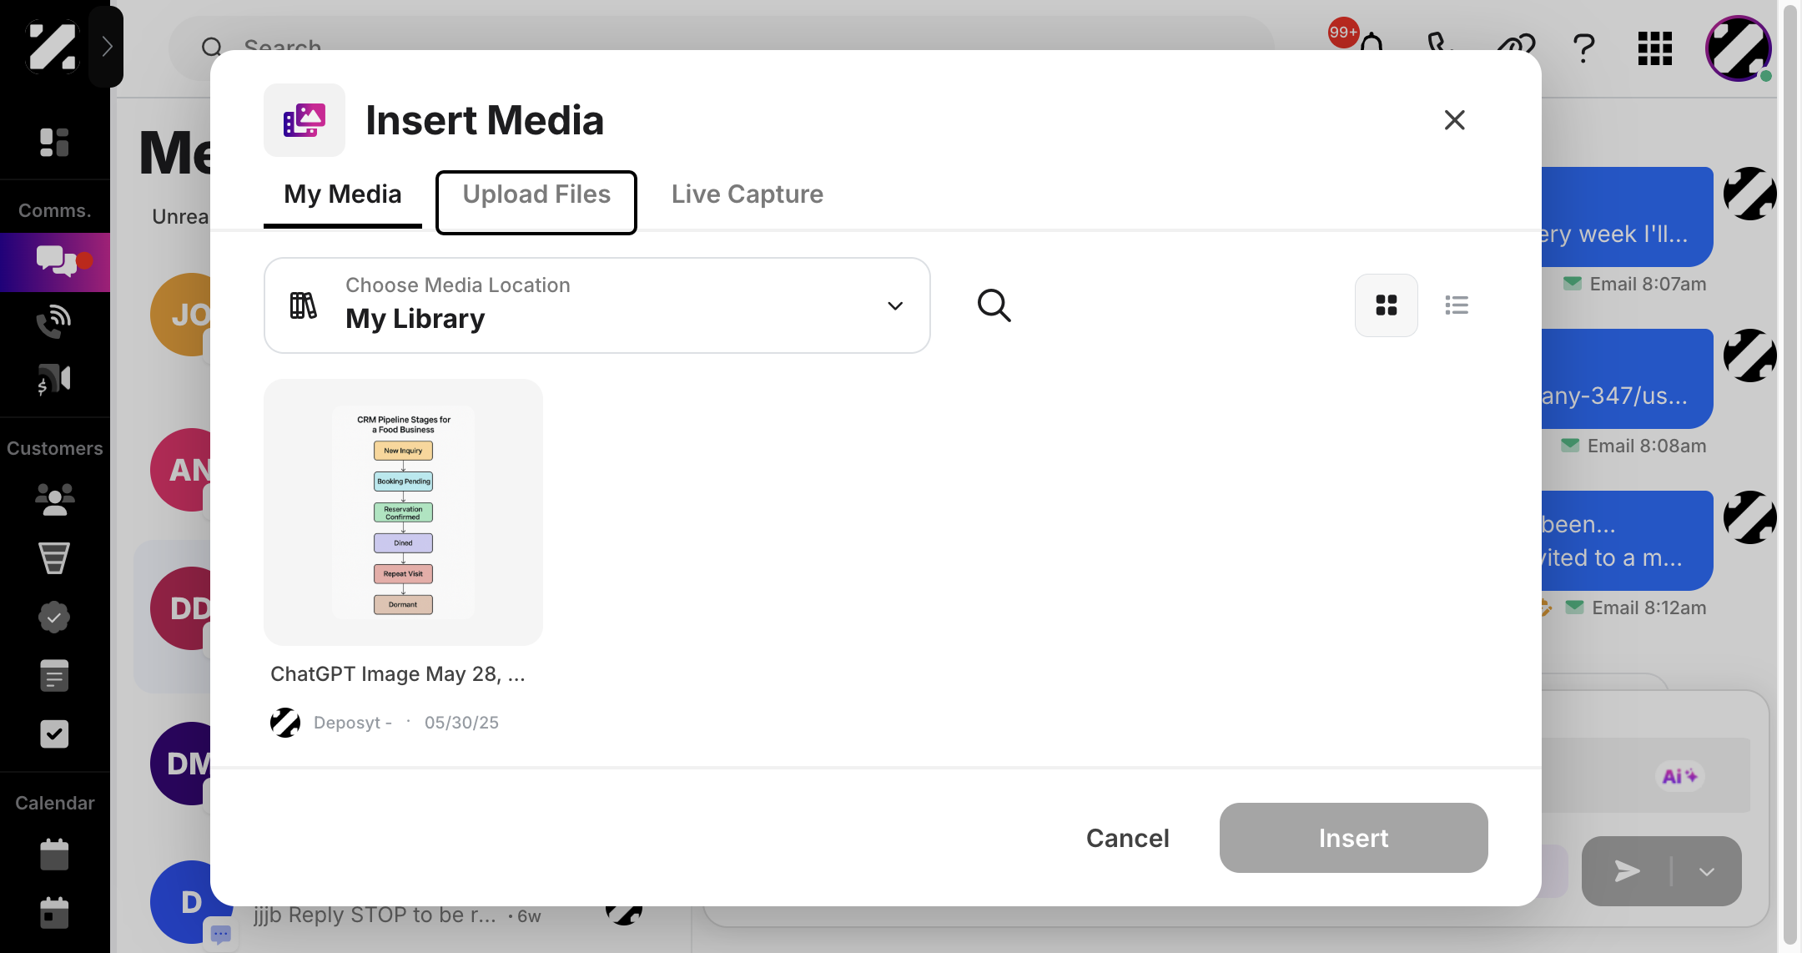Screen dimensions: 1802x953
Task: Close the Insert Media dialog
Action: pyautogui.click(x=1454, y=120)
